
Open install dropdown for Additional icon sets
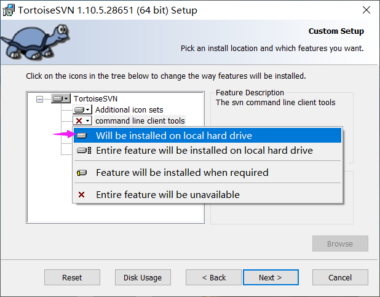(82, 110)
